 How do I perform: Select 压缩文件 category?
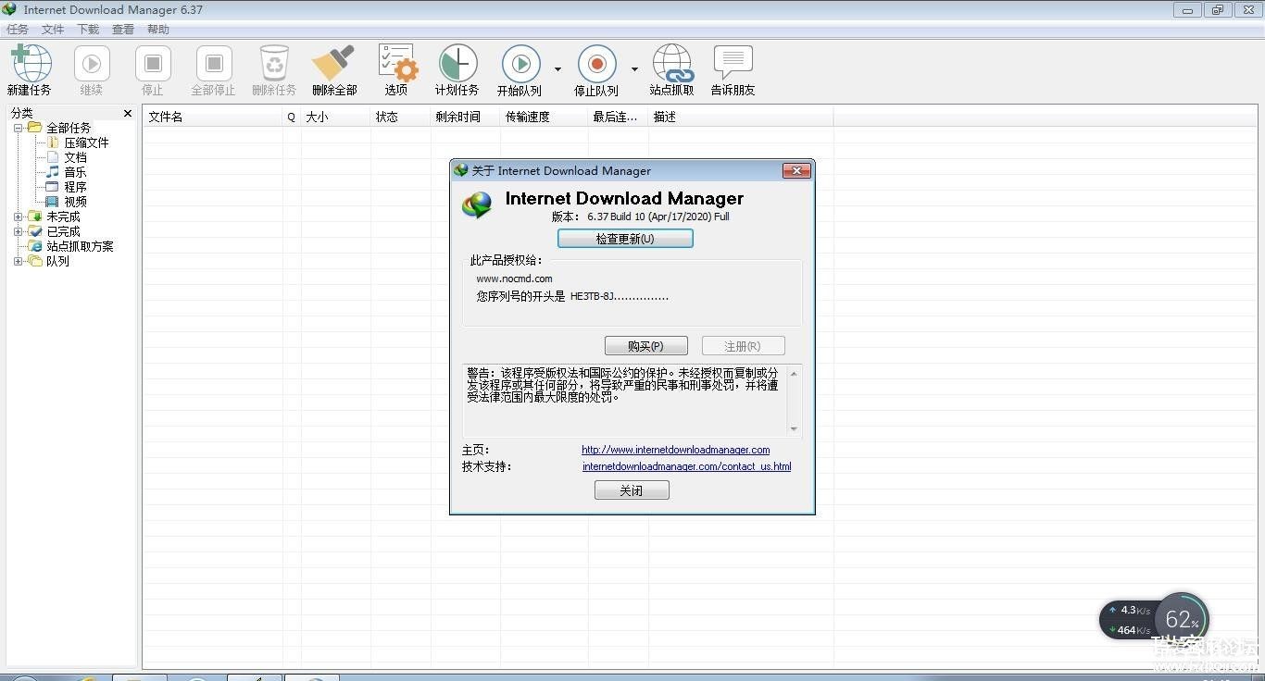click(86, 142)
